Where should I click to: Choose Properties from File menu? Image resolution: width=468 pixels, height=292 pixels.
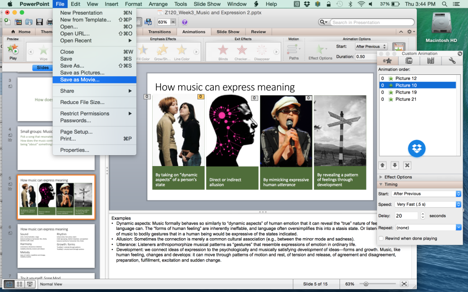[x=94, y=150]
